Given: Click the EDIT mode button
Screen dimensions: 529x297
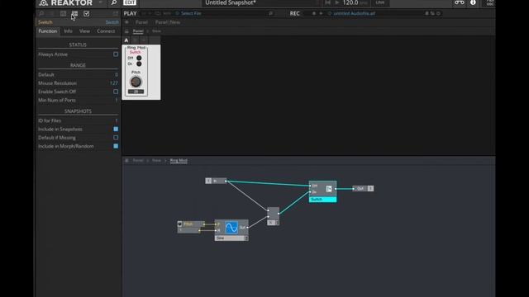Looking at the screenshot, I should pyautogui.click(x=130, y=2).
